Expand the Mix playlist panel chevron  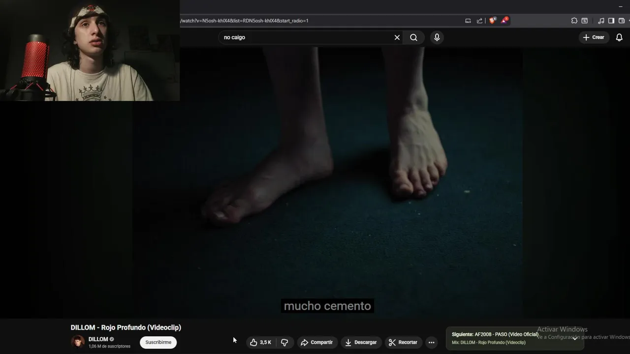(574, 338)
